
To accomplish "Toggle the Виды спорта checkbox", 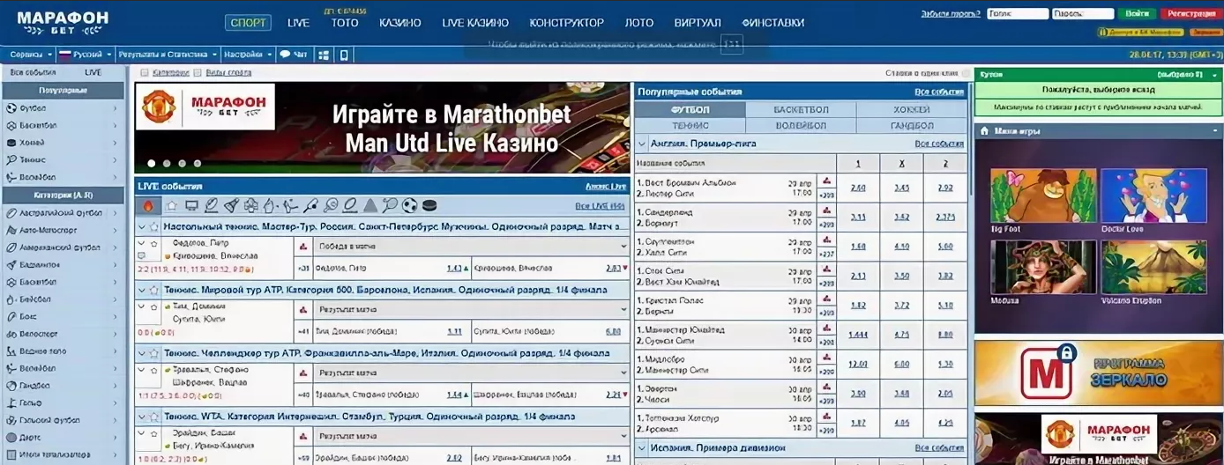I will (198, 73).
